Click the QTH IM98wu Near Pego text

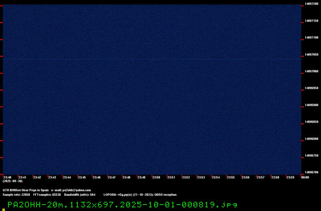26,190
